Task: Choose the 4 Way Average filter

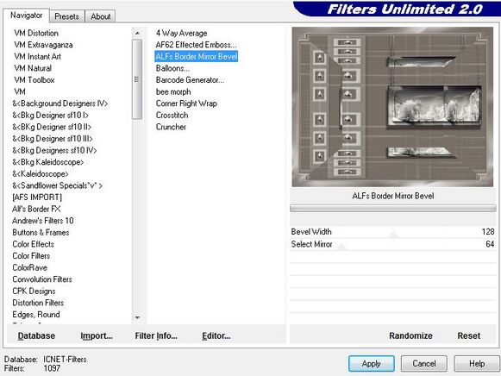Action: click(181, 34)
